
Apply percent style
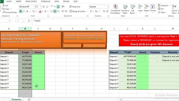pyautogui.click(x=96, y=11)
